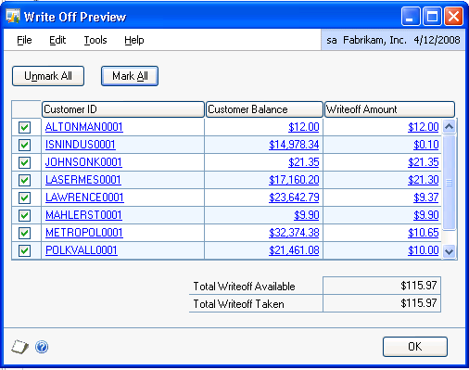Image resolution: width=469 pixels, height=370 pixels.
Task: Open the File menu
Action: [x=24, y=40]
